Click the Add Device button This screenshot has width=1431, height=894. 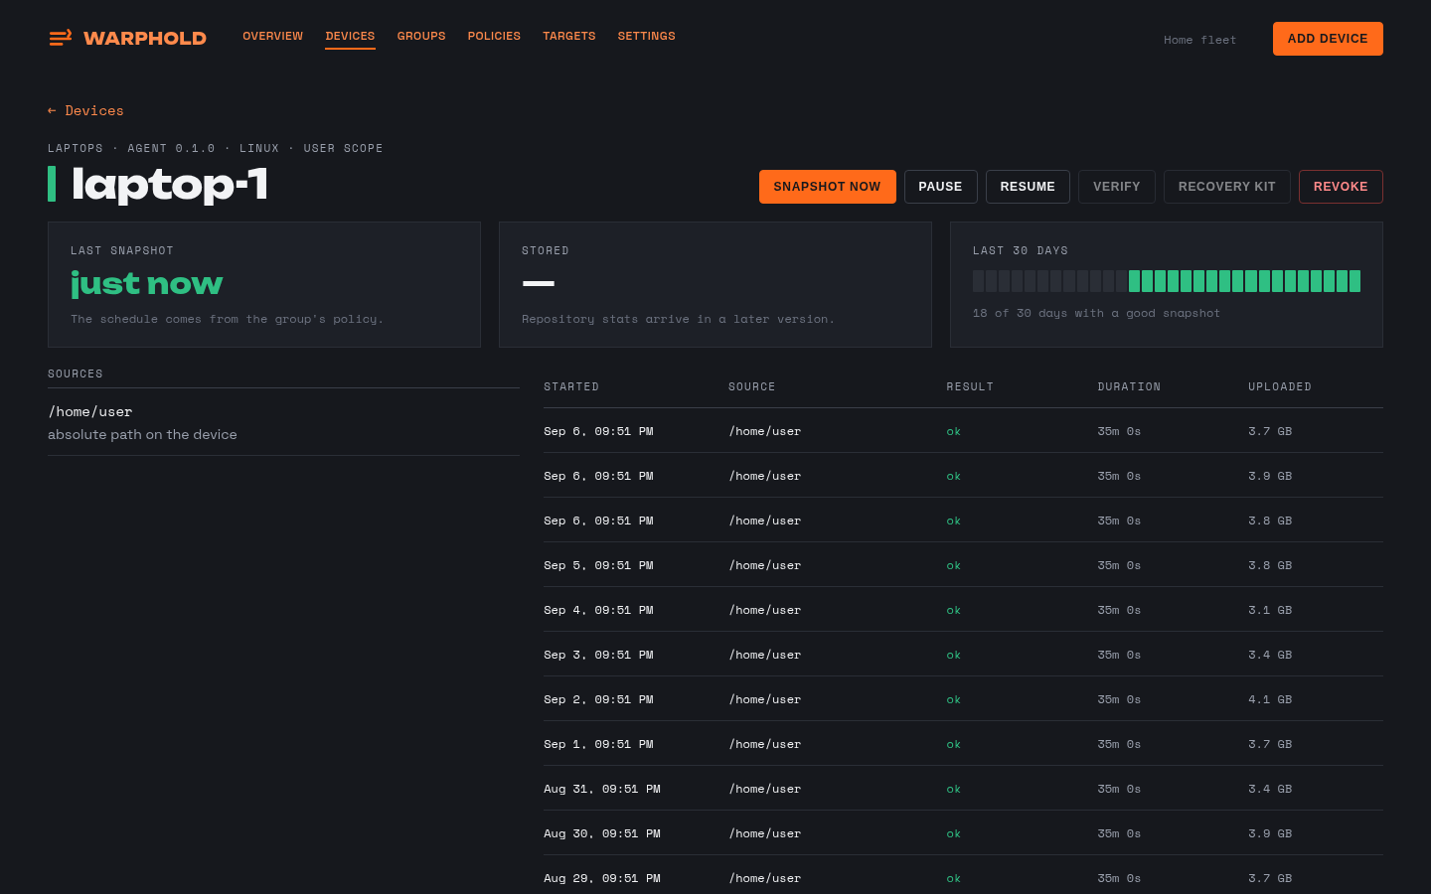(x=1328, y=39)
